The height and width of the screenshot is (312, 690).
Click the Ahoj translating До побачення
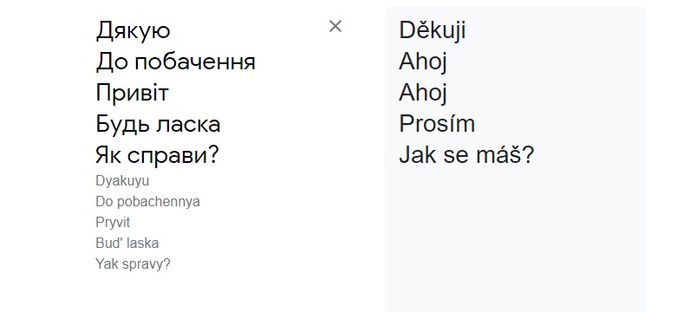click(x=423, y=62)
